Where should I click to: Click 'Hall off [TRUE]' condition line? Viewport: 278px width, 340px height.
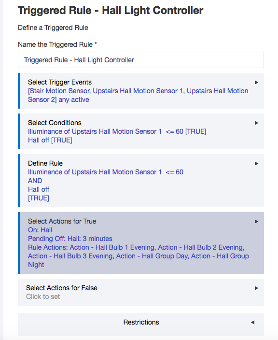point(50,140)
